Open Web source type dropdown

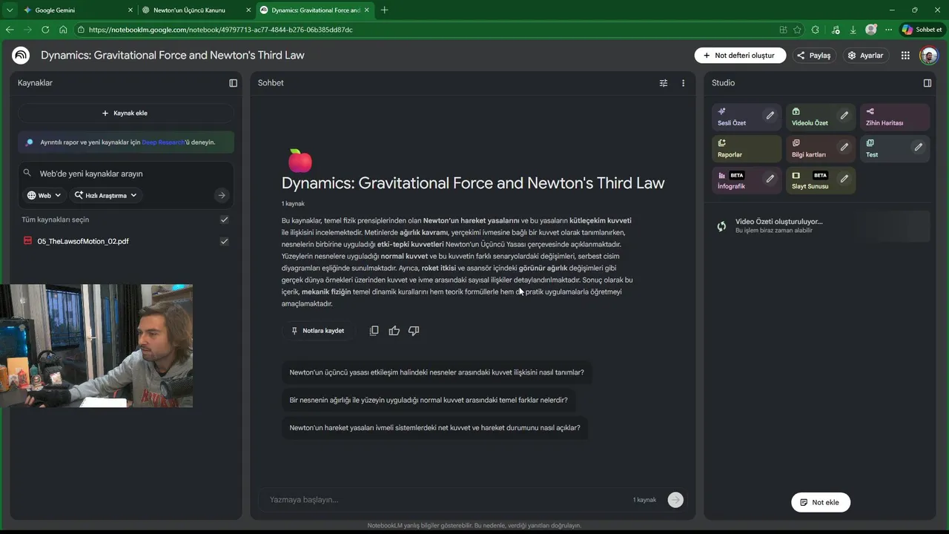44,195
